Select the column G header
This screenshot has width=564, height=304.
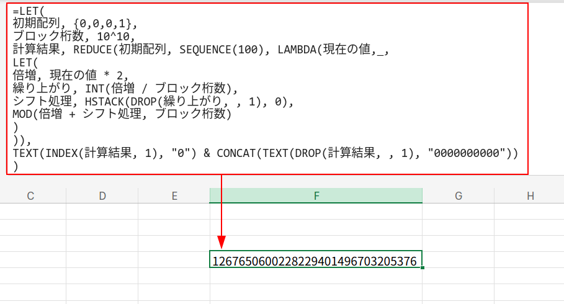click(459, 196)
